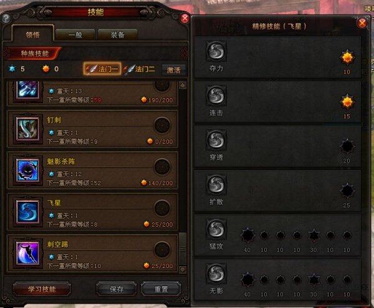The width and height of the screenshot is (374, 308).
Task: Click the 重置 button
Action: coord(161,289)
